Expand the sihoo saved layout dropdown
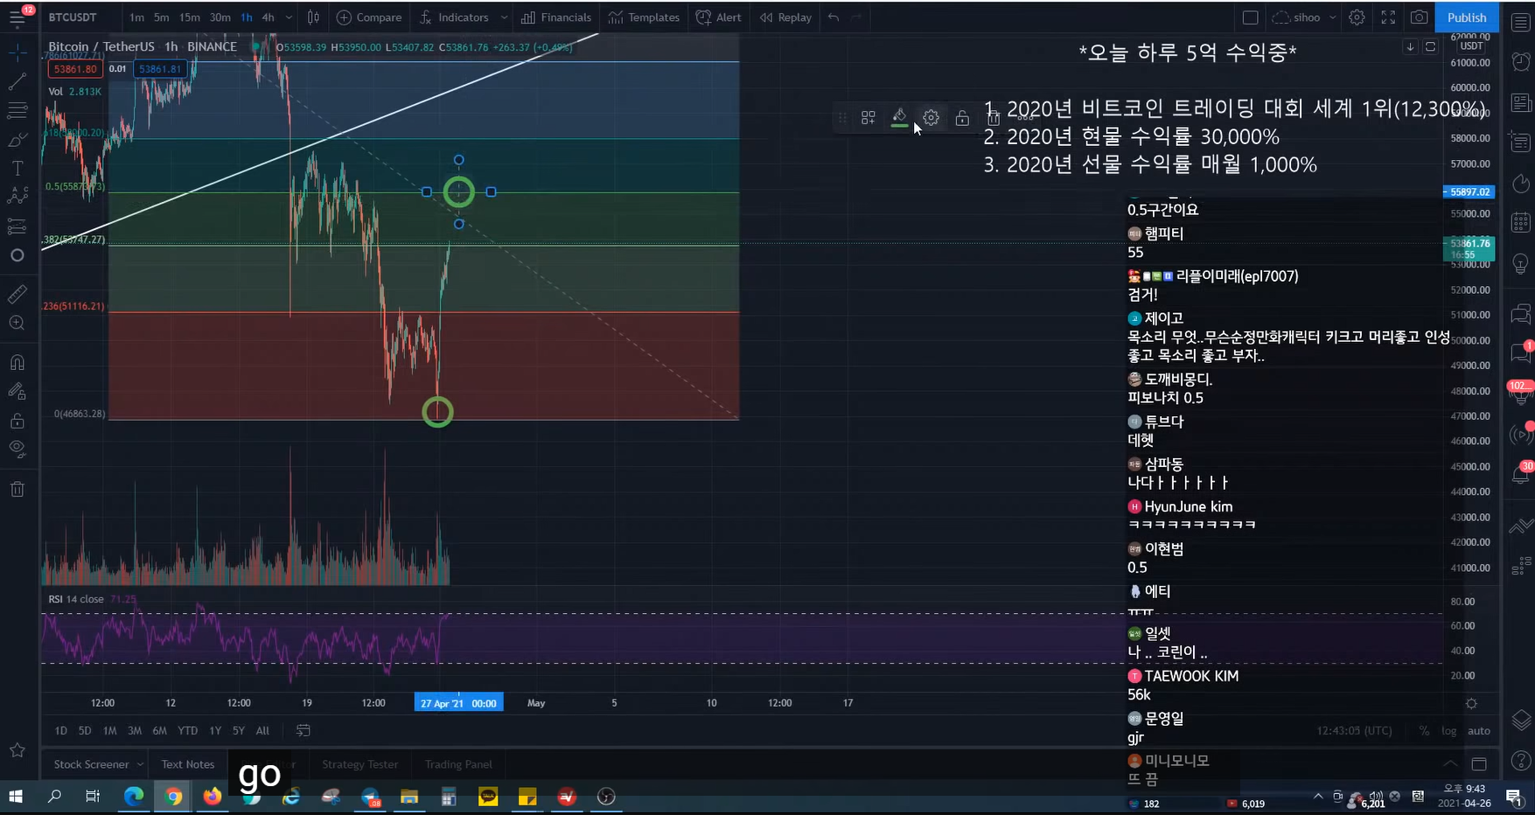Screen dimensions: 1535x815 [x=1332, y=17]
